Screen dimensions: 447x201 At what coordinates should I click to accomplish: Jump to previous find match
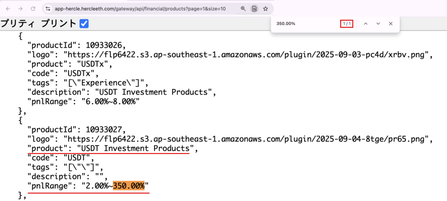366,24
